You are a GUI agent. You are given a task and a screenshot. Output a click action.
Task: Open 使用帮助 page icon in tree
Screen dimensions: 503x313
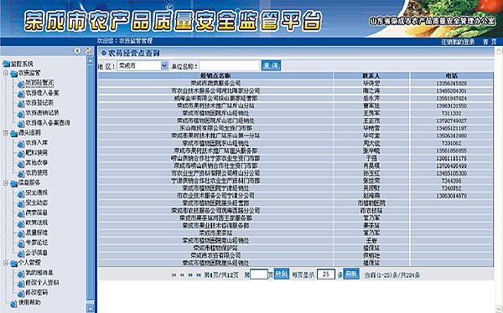pos(13,304)
